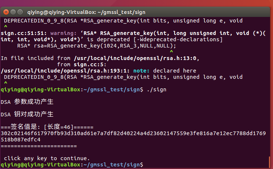Maximize the terminal window

[19, 12]
